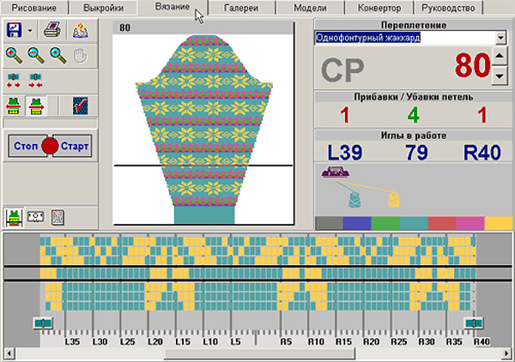Screen dimensions: 515x362
Task: Click the zoom in magnifier
Action: [15, 55]
